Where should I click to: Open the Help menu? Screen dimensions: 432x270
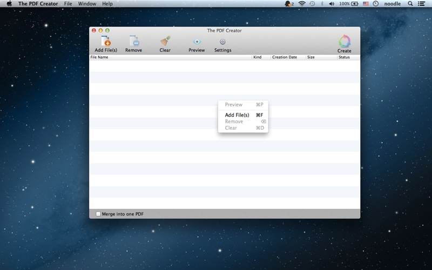[x=107, y=4]
